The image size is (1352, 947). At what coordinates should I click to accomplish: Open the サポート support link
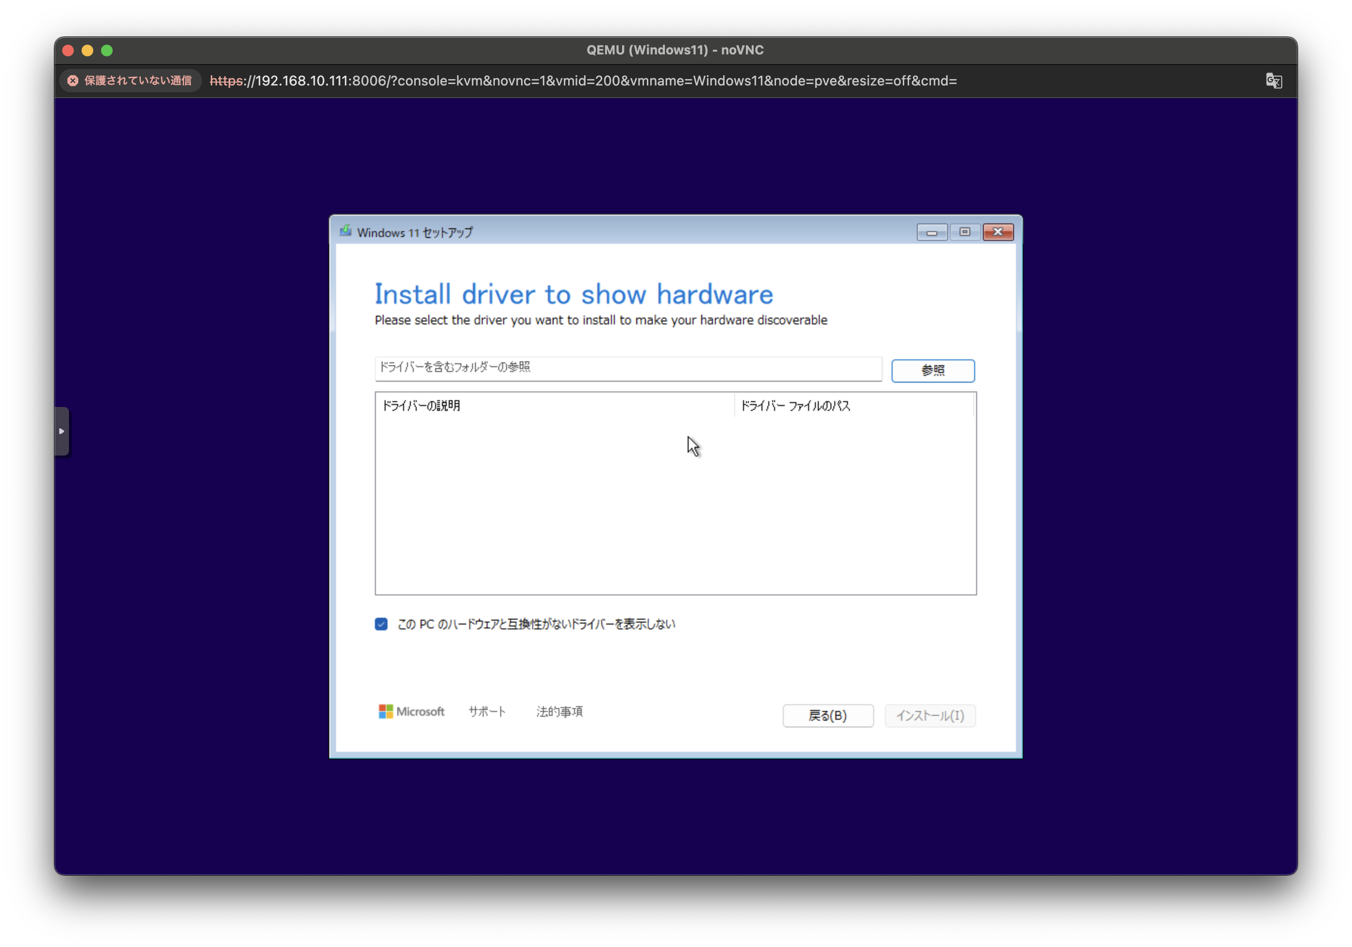(x=487, y=711)
